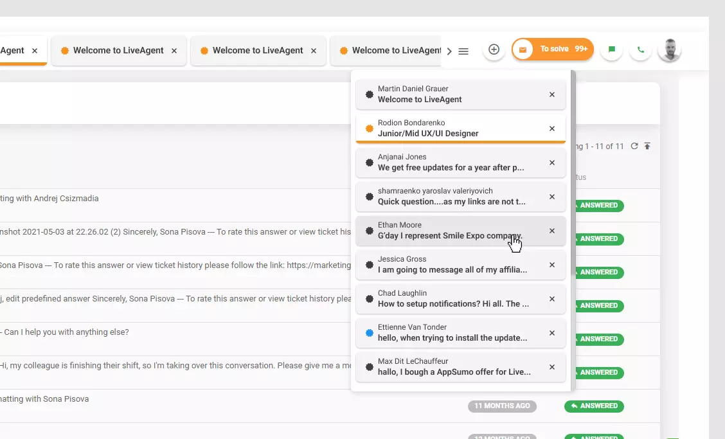Open a new ticket with the plus icon
Image resolution: width=725 pixels, height=439 pixels.
coord(494,50)
